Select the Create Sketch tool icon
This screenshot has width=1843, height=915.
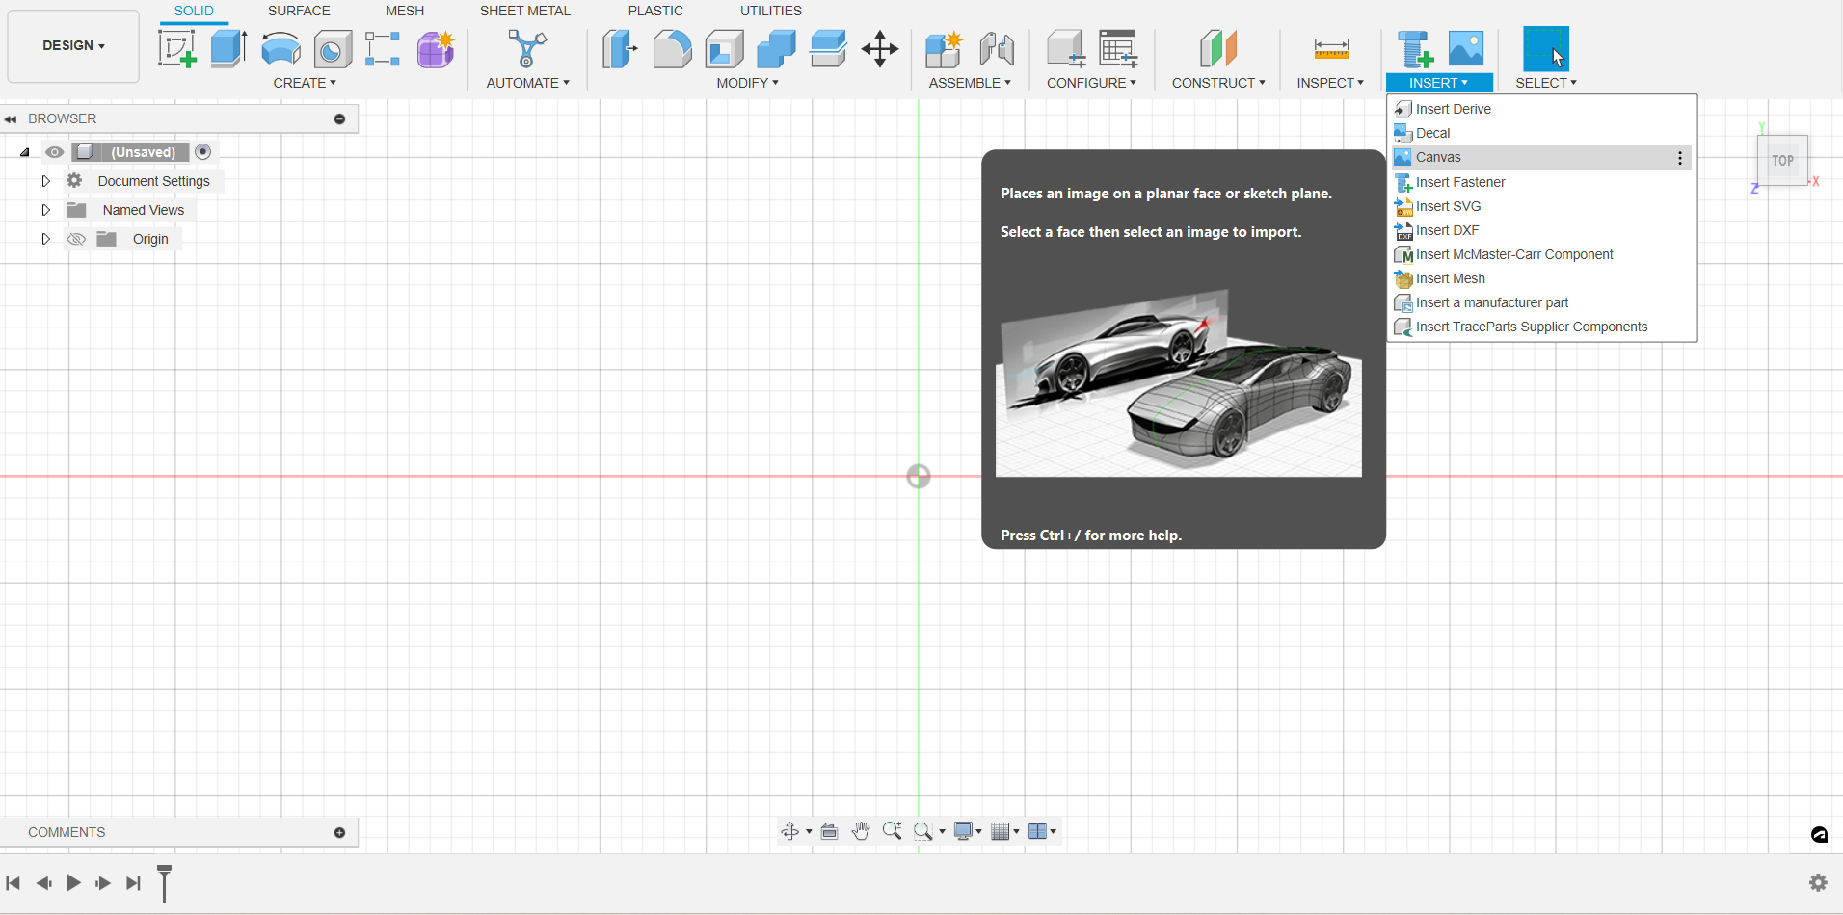177,48
